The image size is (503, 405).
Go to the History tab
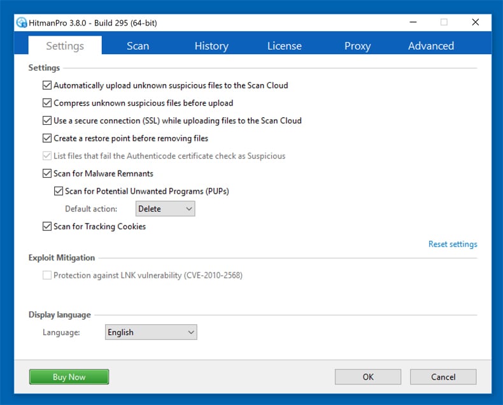pyautogui.click(x=211, y=46)
